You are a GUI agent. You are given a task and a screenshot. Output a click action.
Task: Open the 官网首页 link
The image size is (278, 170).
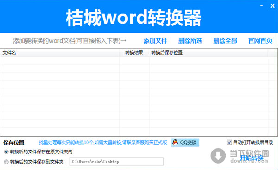(x=260, y=41)
